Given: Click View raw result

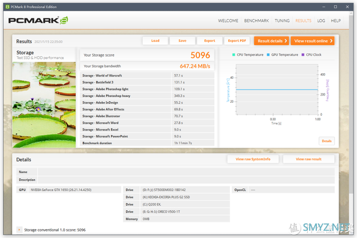Looking at the screenshot, I should (308, 159).
